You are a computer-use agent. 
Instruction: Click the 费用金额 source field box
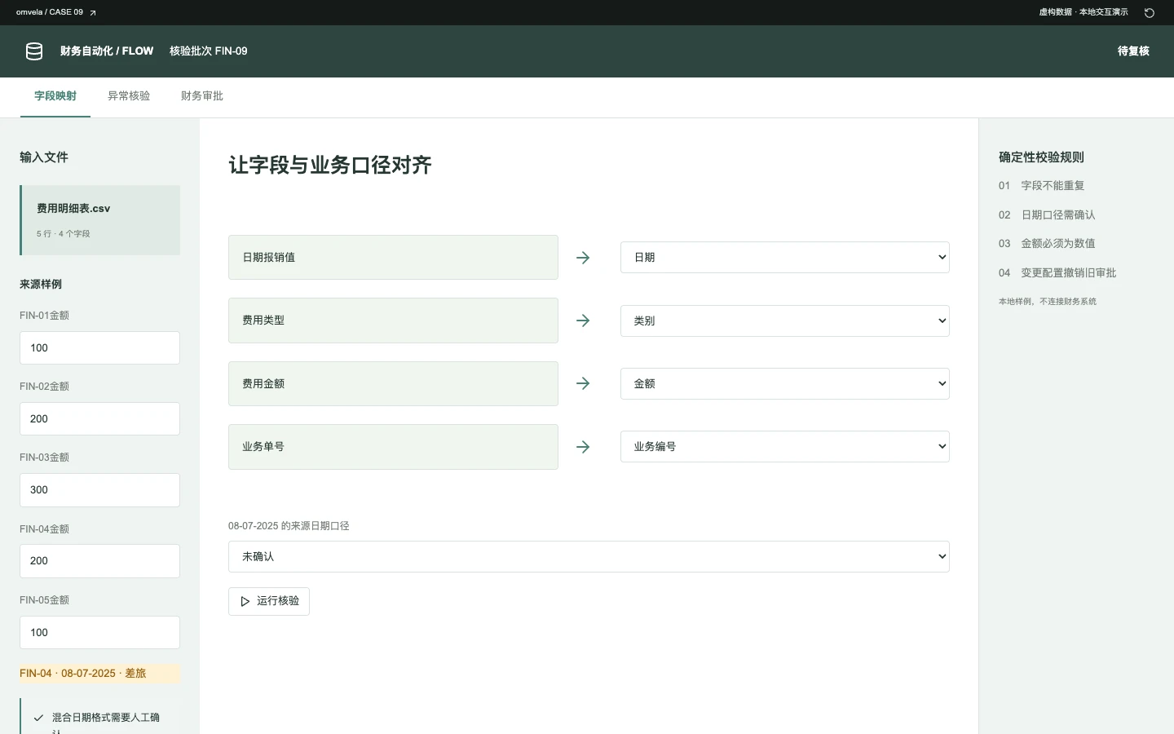(x=393, y=383)
